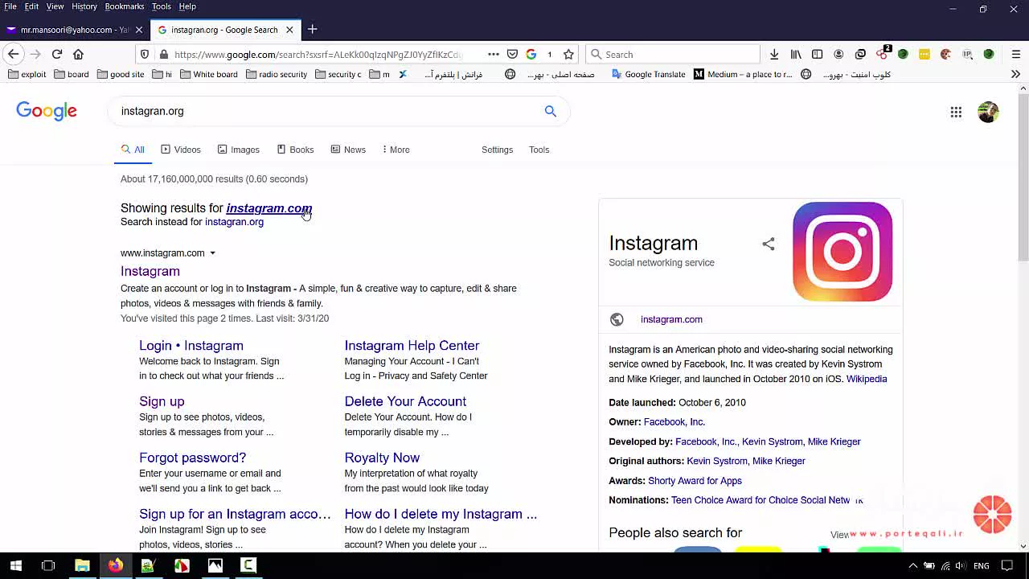1029x579 pixels.
Task: Open the File menu
Action: [x=10, y=6]
